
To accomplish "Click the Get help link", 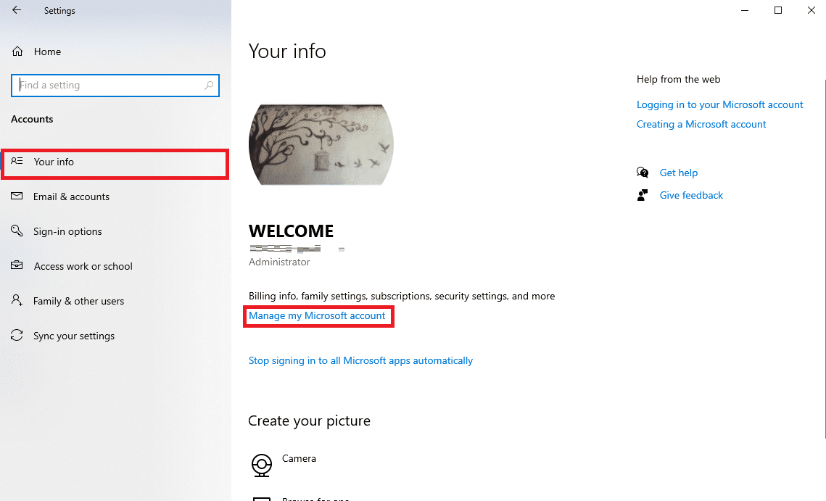I will 679,173.
